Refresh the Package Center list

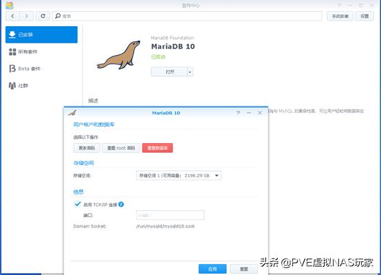[x=43, y=16]
